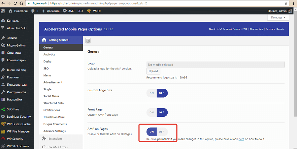
Task: Toggle the Front Page switch
Action: tap(157, 112)
